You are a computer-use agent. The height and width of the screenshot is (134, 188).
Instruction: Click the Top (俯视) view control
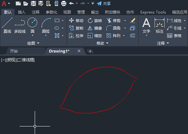[x=11, y=60]
